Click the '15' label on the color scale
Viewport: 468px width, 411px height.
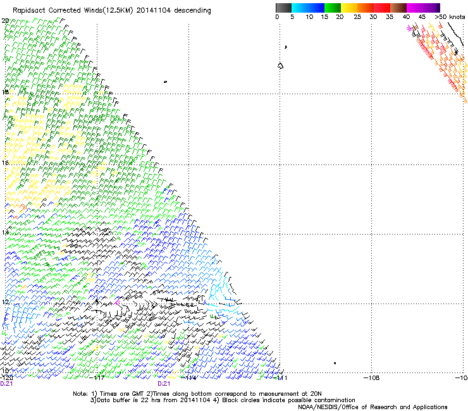pyautogui.click(x=324, y=17)
